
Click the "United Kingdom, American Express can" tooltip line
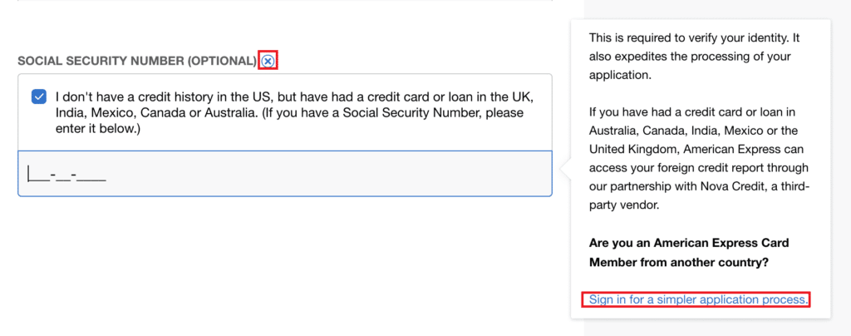point(696,149)
